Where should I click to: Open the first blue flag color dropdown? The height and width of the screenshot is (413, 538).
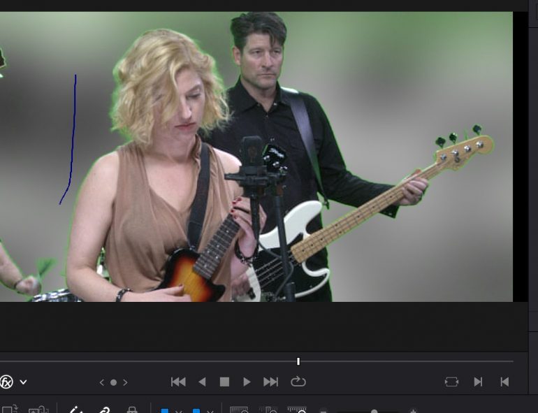(178, 411)
